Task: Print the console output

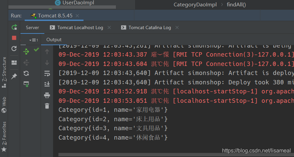Action: coord(47,95)
